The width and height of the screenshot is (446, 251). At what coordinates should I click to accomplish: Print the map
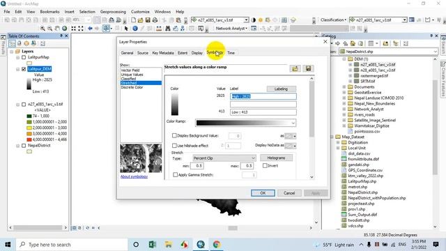tap(155, 20)
